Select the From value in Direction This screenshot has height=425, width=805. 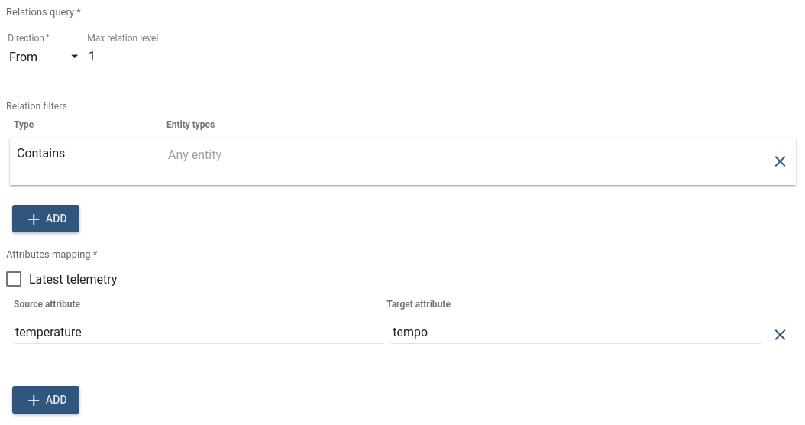point(23,57)
